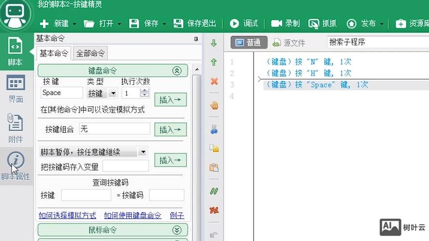Expand the 打开 dropdown arrow
The image size is (429, 241).
click(120, 24)
